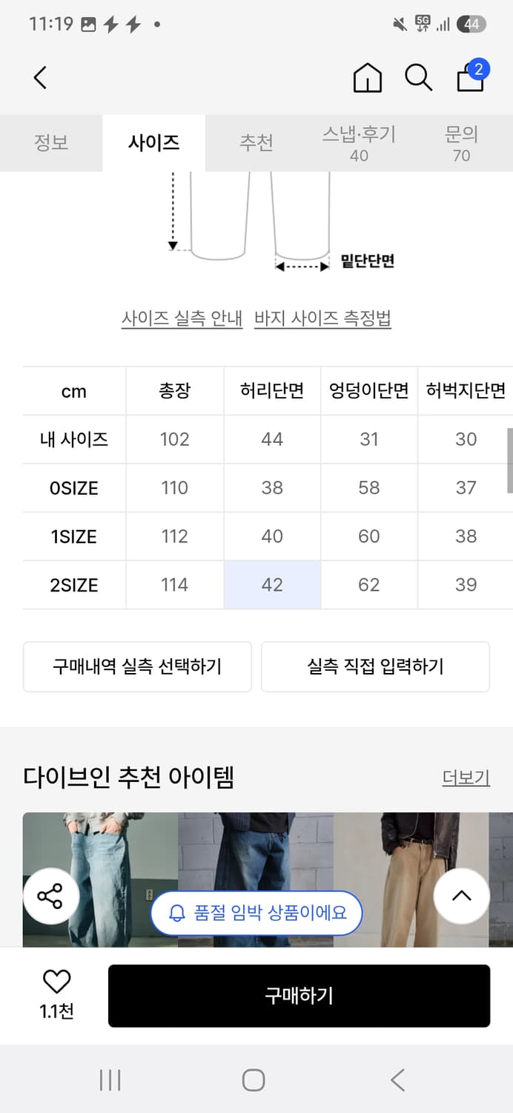
Task: Tap 더보기 next to recommended items
Action: [x=466, y=778]
